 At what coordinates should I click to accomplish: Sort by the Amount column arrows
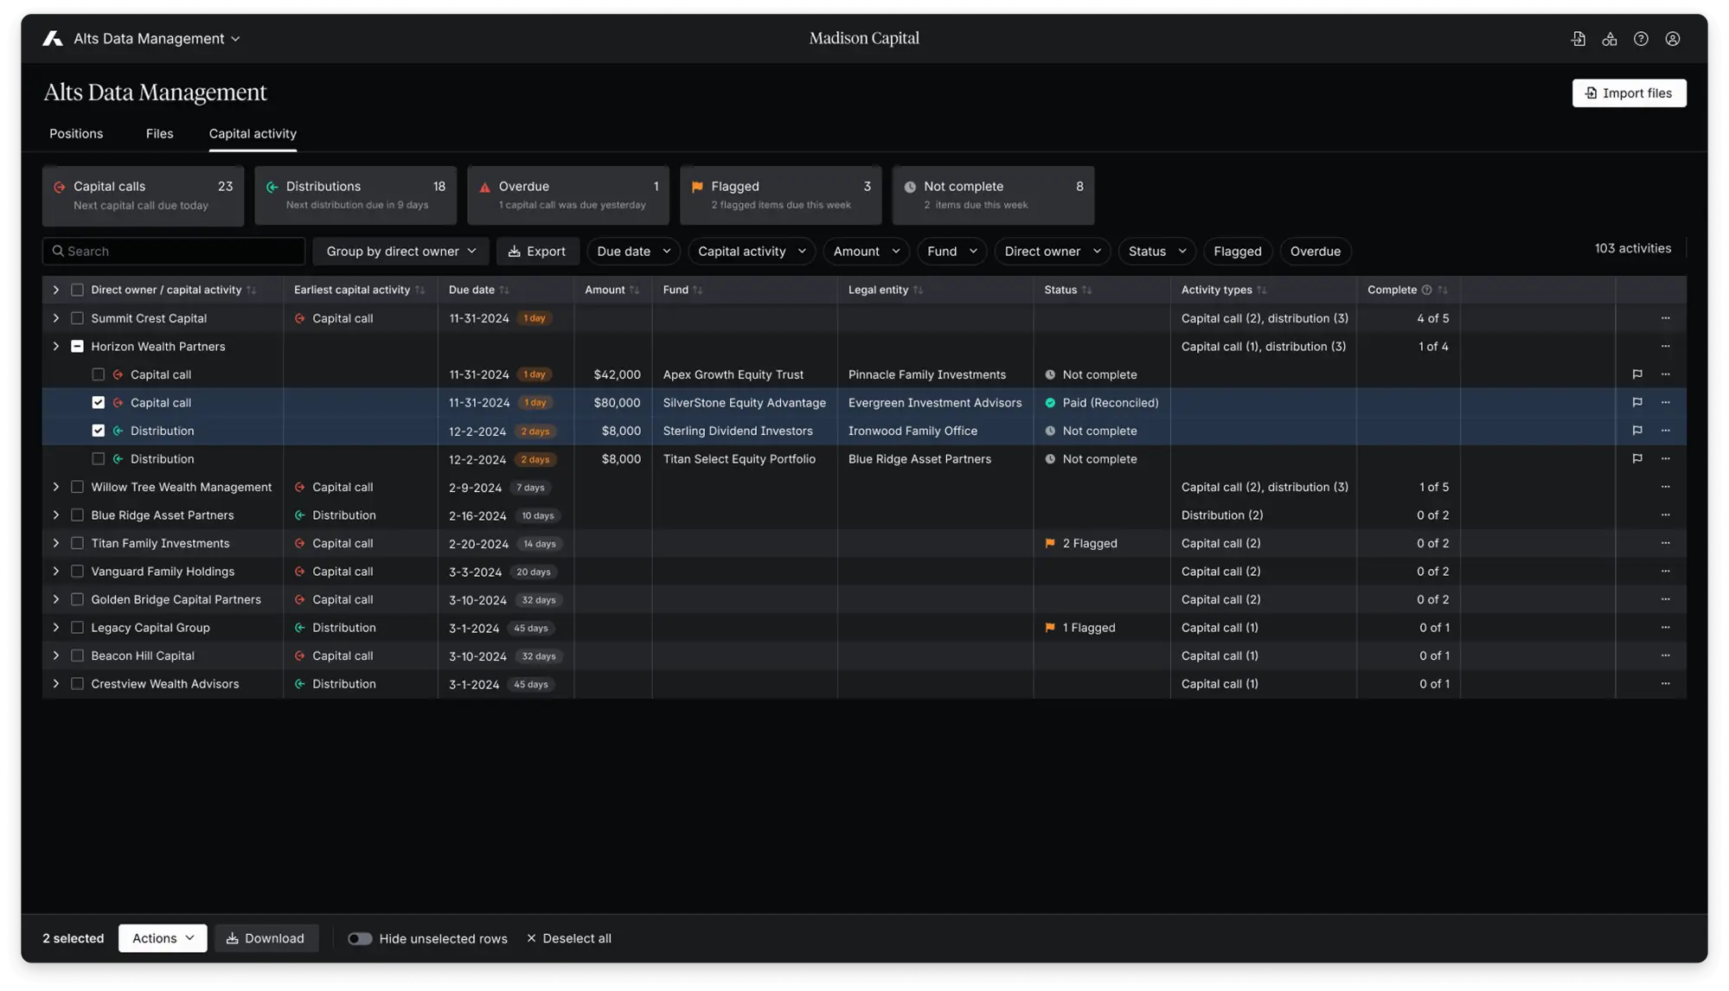634,291
